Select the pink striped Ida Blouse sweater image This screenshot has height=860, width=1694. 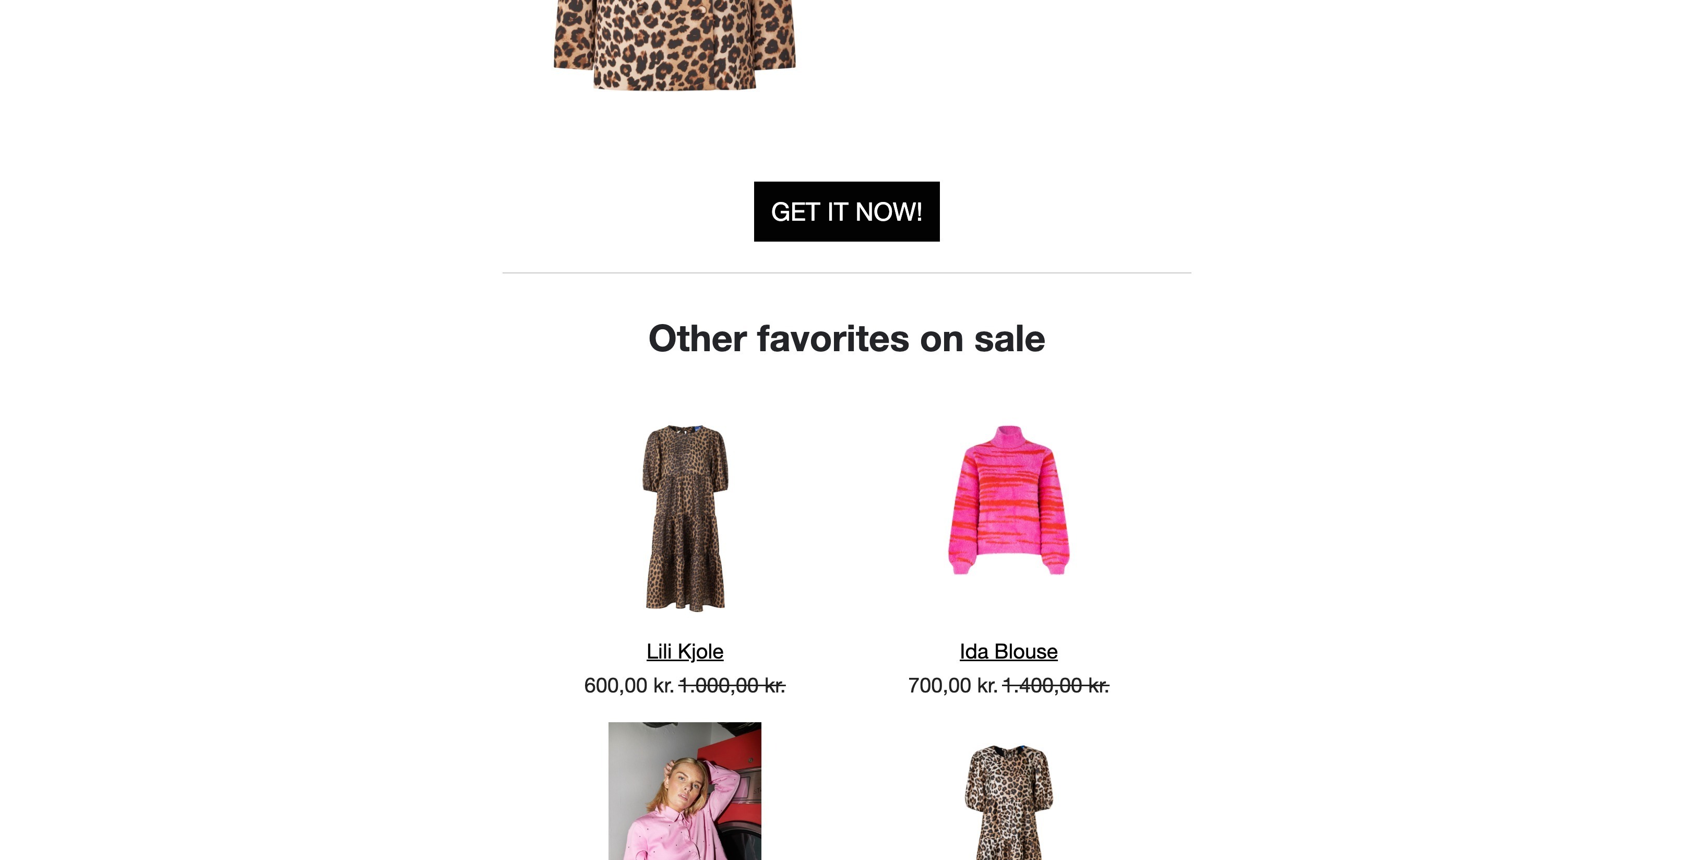[1009, 500]
